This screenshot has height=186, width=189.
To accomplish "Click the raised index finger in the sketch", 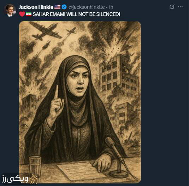I will [x=56, y=92].
